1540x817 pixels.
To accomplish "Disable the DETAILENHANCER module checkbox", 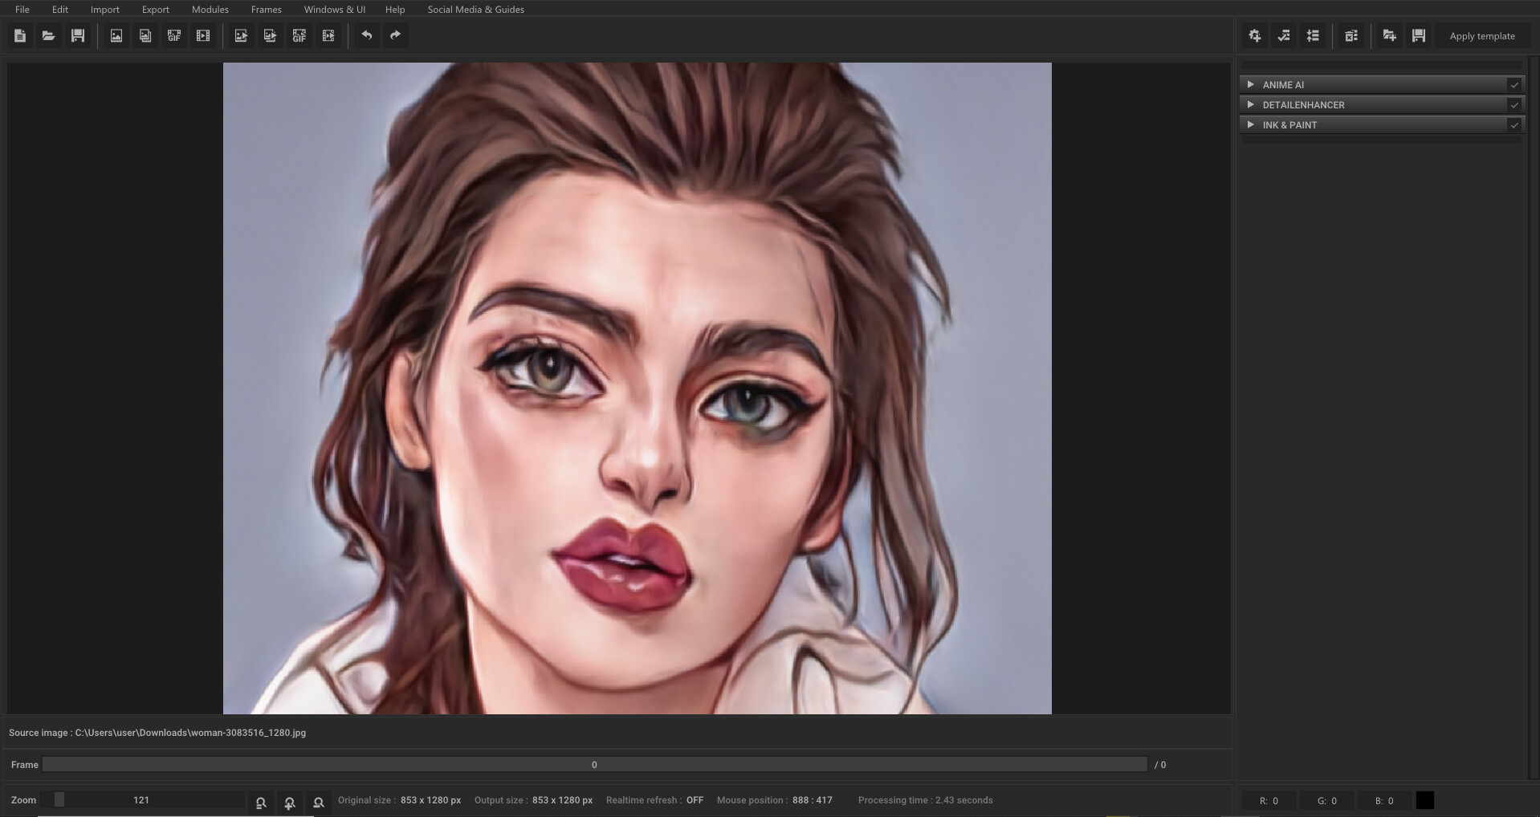I will click(x=1514, y=104).
